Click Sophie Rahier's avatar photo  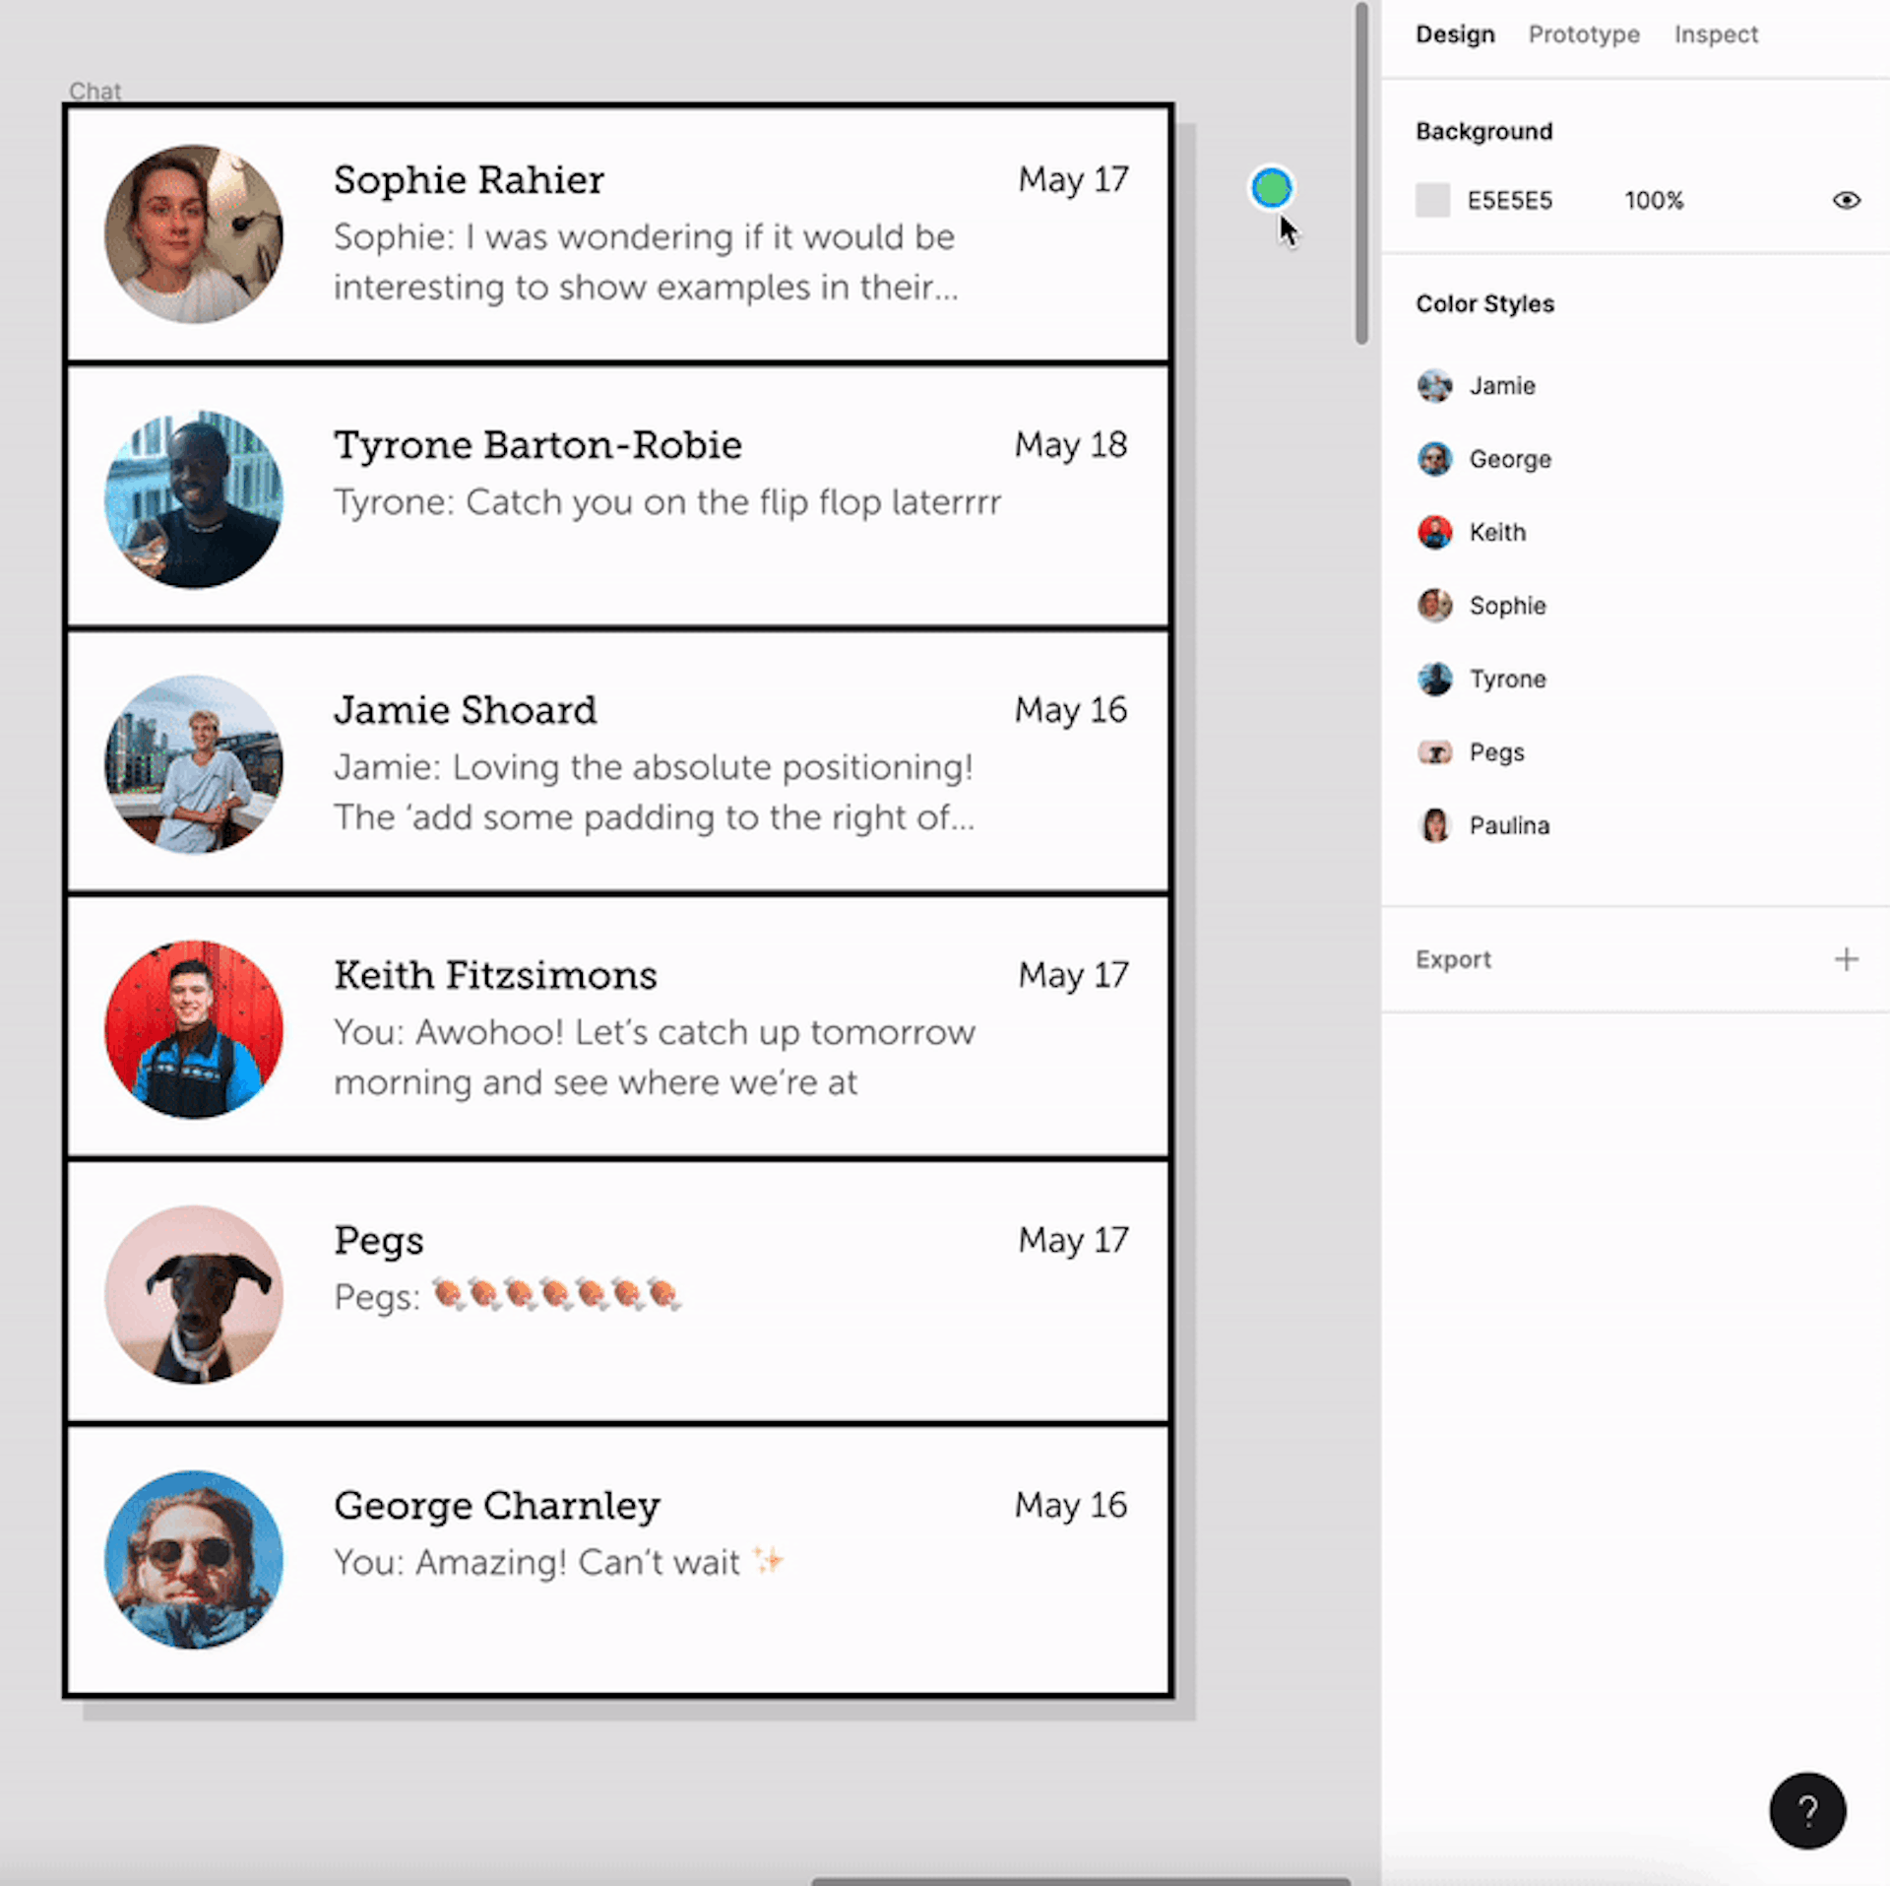click(194, 234)
